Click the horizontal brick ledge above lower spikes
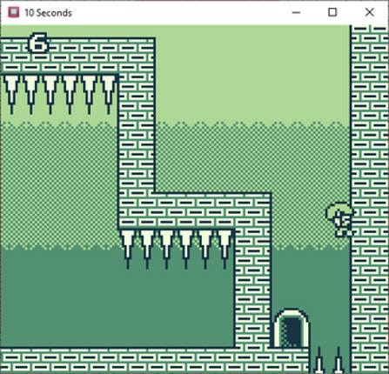Viewport: 389px width, 374px height. point(194,210)
